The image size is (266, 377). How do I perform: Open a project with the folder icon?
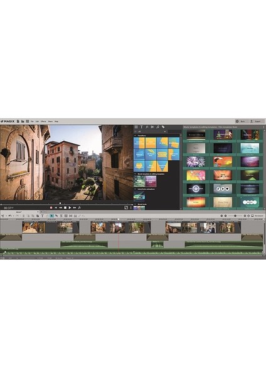pos(23,121)
